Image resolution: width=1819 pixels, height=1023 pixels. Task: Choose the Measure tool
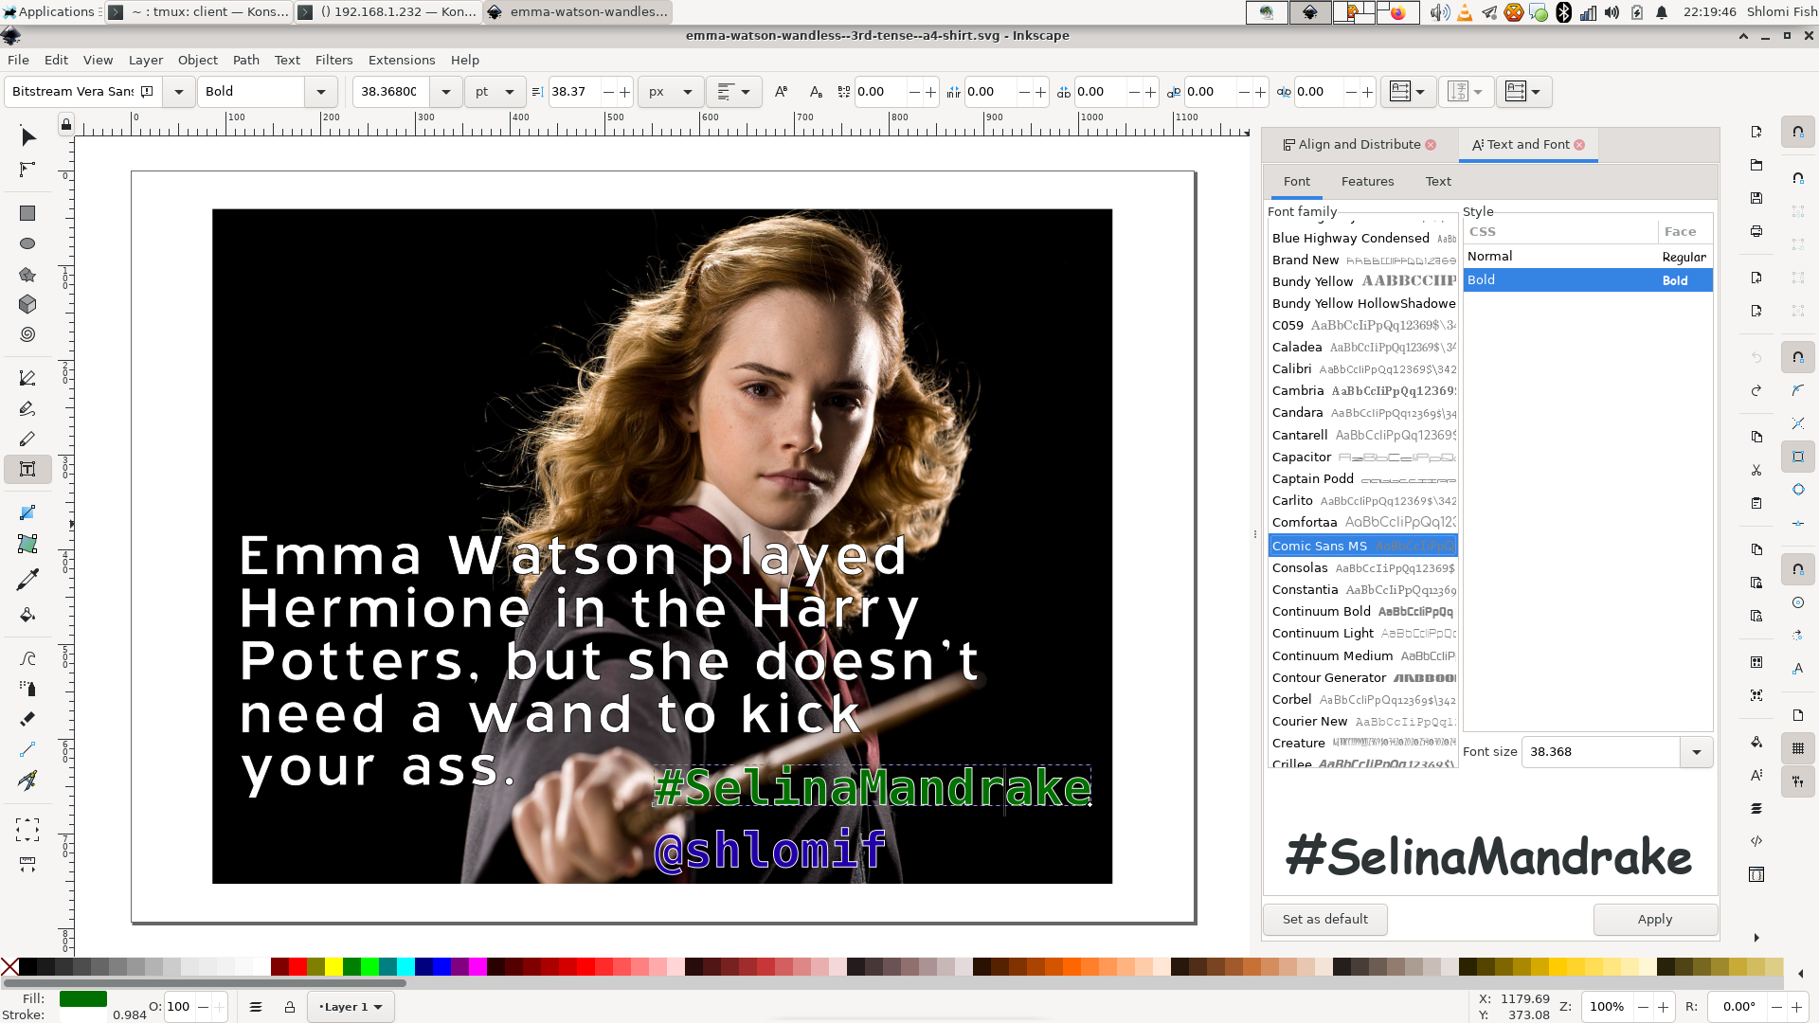pos(27,864)
